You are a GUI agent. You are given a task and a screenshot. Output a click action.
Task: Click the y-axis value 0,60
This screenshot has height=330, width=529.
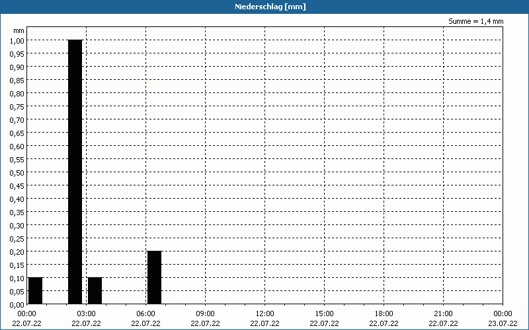pyautogui.click(x=17, y=146)
